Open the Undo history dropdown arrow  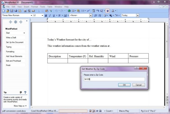click(x=59, y=11)
